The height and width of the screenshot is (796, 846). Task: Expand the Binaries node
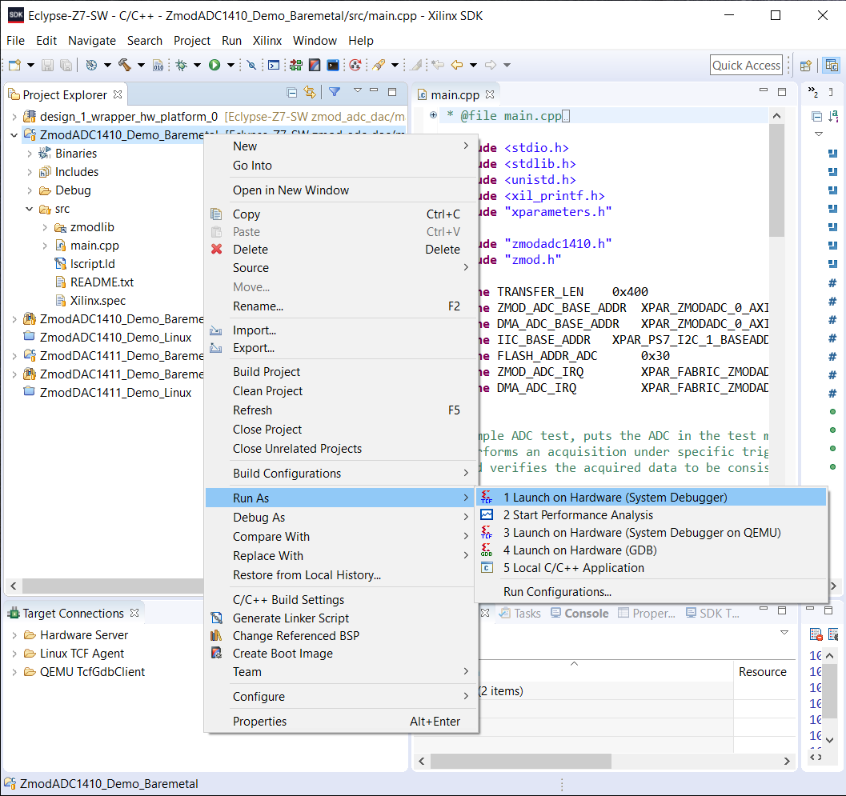pyautogui.click(x=29, y=154)
